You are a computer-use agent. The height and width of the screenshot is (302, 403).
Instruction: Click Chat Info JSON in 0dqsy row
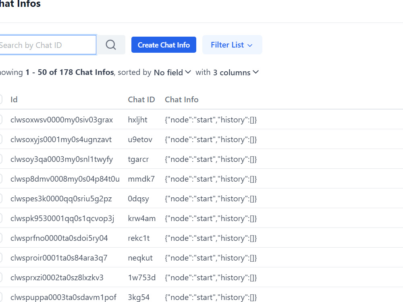click(x=211, y=199)
